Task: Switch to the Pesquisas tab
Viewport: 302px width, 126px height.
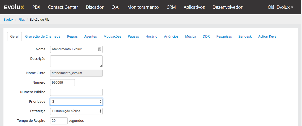Action: (224, 36)
